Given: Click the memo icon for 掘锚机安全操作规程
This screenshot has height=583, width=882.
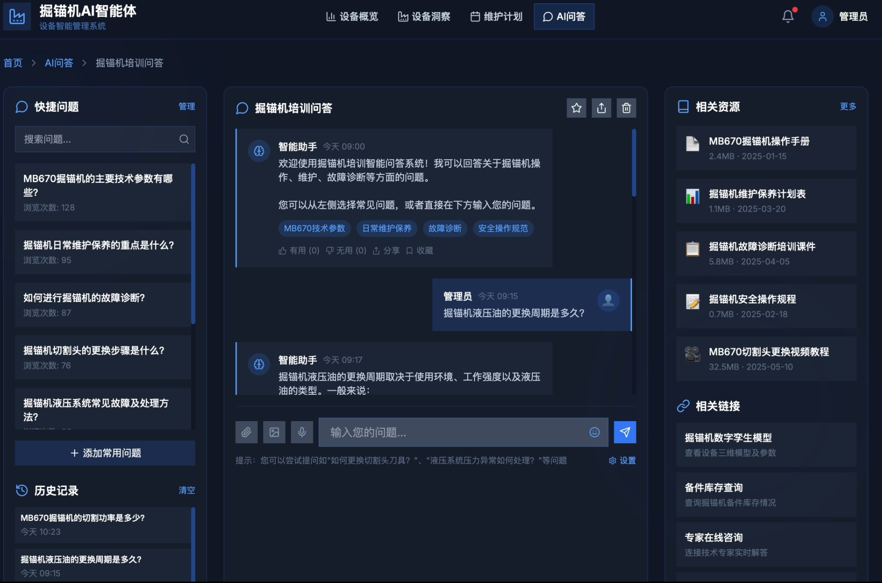Looking at the screenshot, I should [x=692, y=302].
